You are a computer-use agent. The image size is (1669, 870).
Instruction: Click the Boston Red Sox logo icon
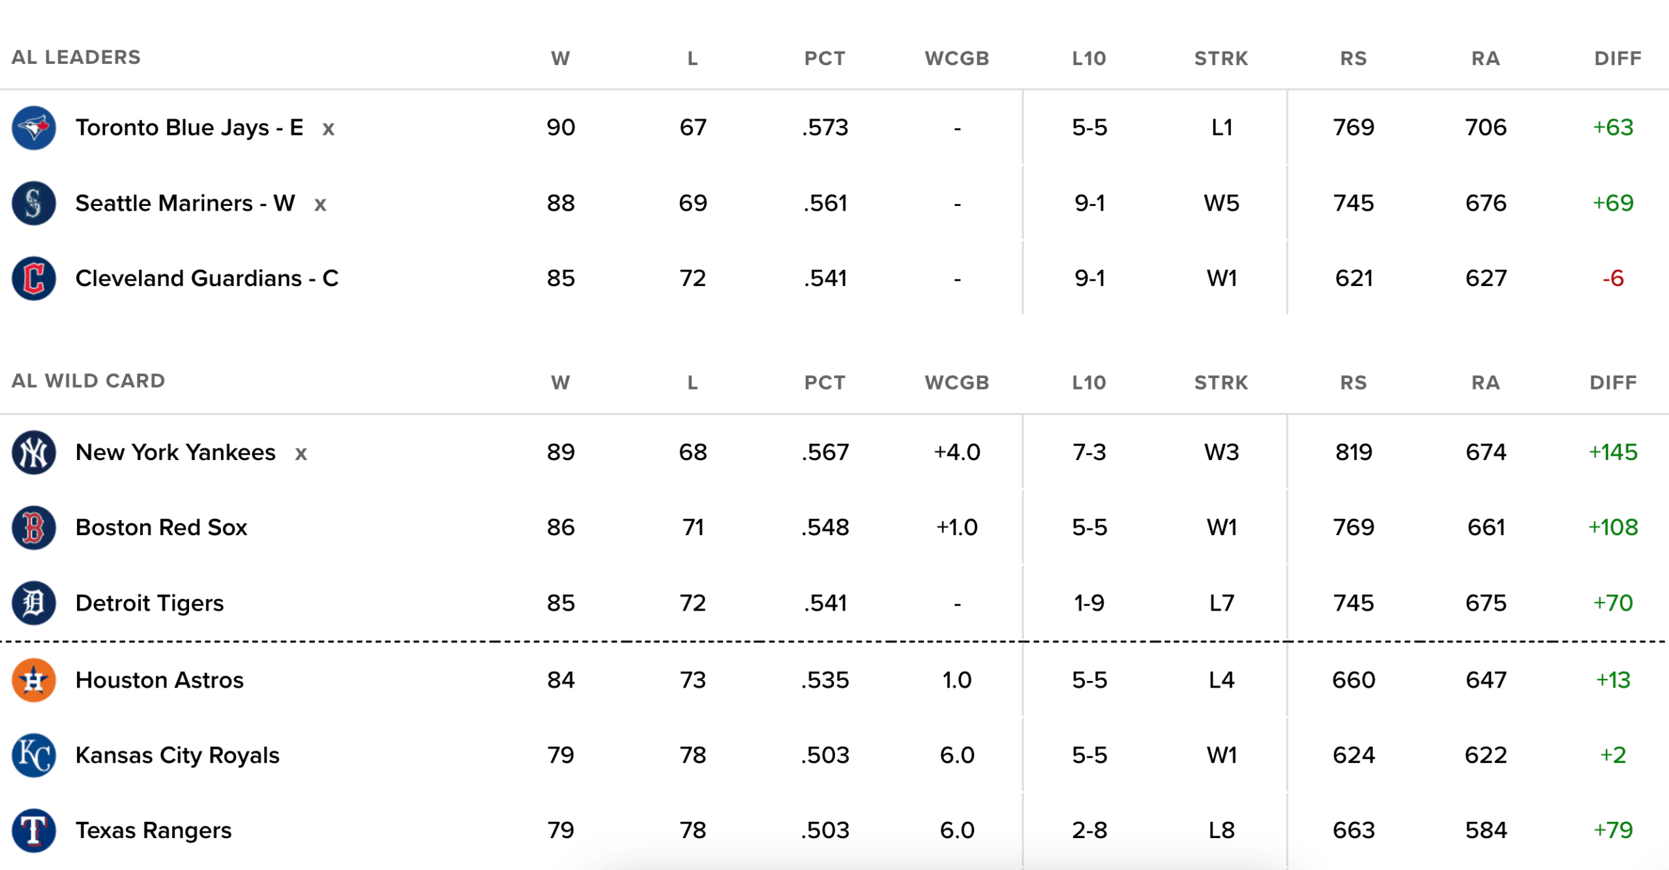coord(34,528)
